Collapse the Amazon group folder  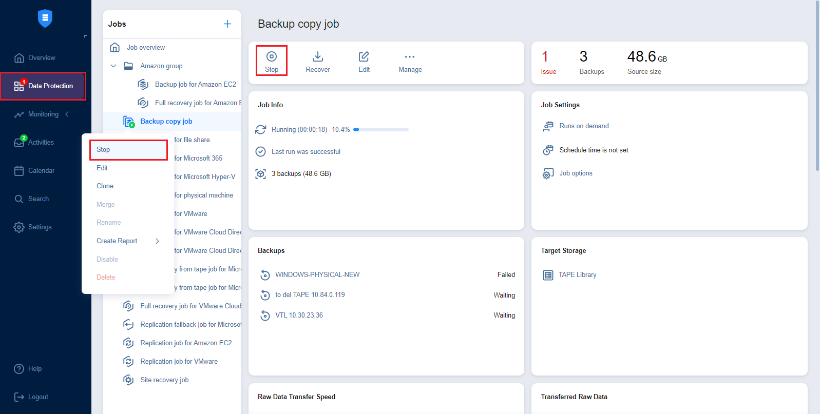point(113,66)
